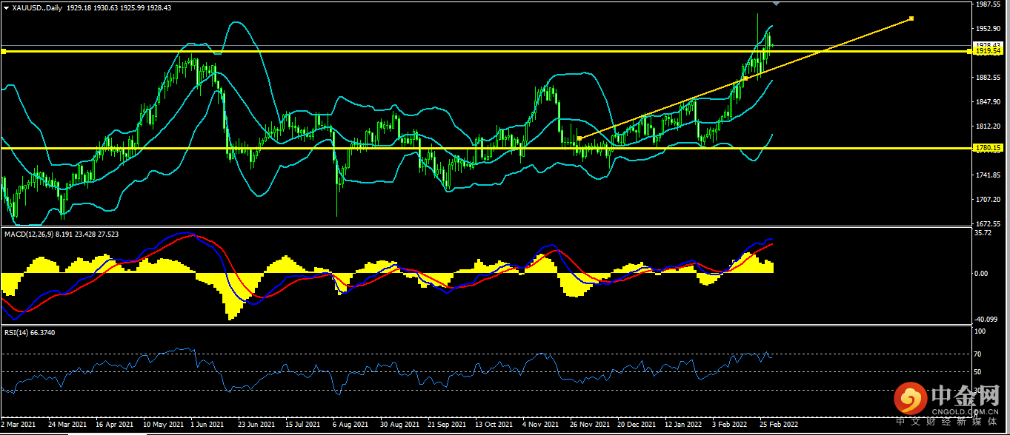Click the 26 Nov 2021 date label
1010x435 pixels.
[590, 425]
